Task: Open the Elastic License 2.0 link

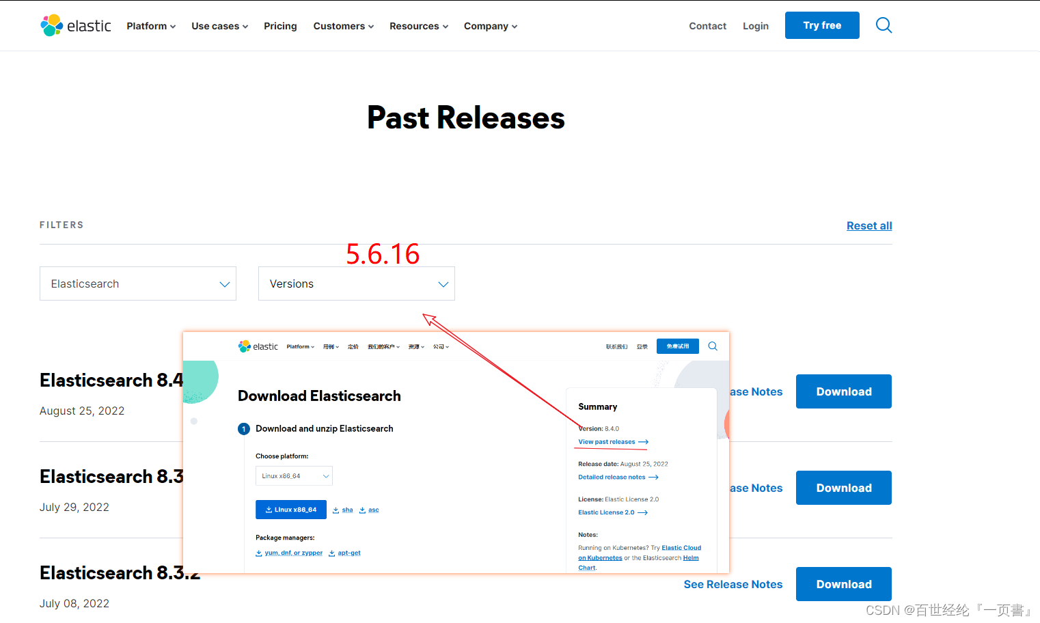Action: click(x=612, y=512)
